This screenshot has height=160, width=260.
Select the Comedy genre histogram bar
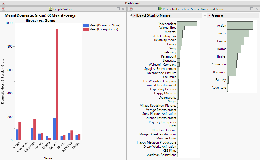(x=238, y=33)
